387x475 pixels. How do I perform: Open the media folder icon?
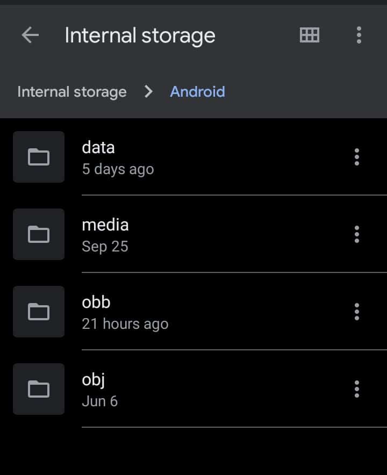[x=39, y=234]
